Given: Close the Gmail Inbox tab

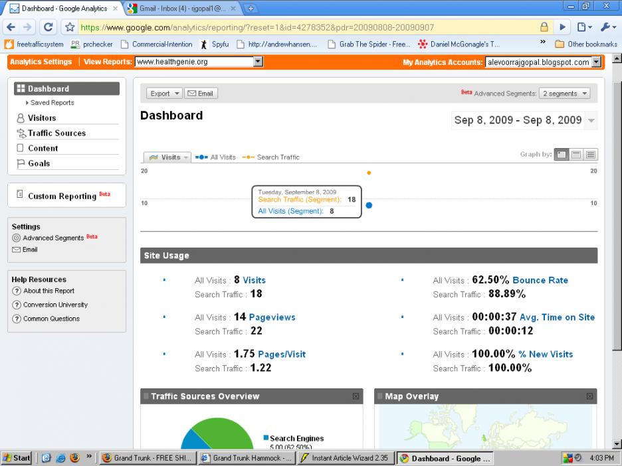Looking at the screenshot, I should 233,9.
